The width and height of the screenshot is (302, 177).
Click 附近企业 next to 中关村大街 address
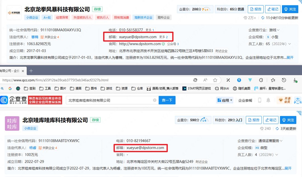click(x=201, y=162)
